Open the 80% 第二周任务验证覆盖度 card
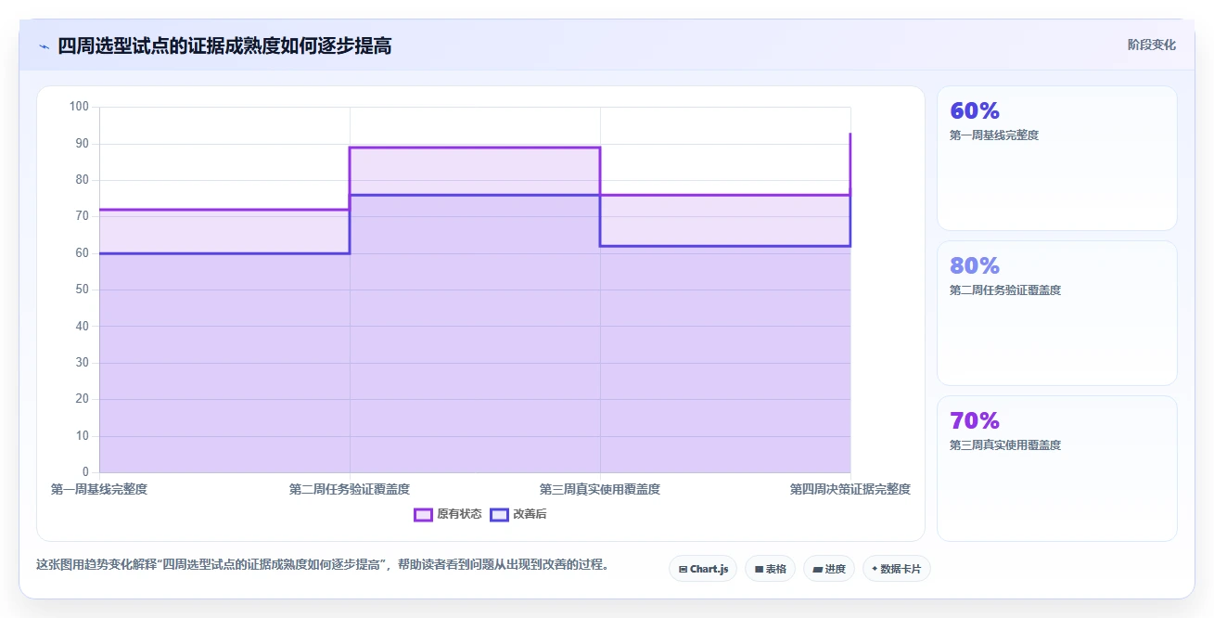 [1056, 313]
